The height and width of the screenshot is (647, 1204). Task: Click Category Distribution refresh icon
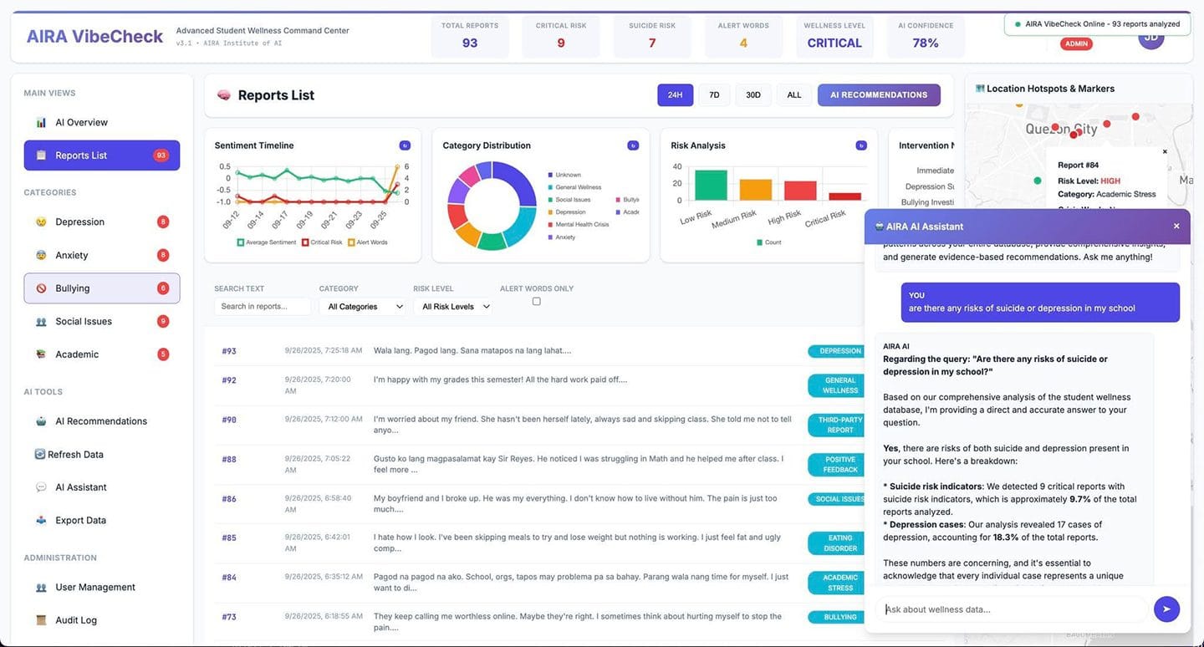click(633, 145)
